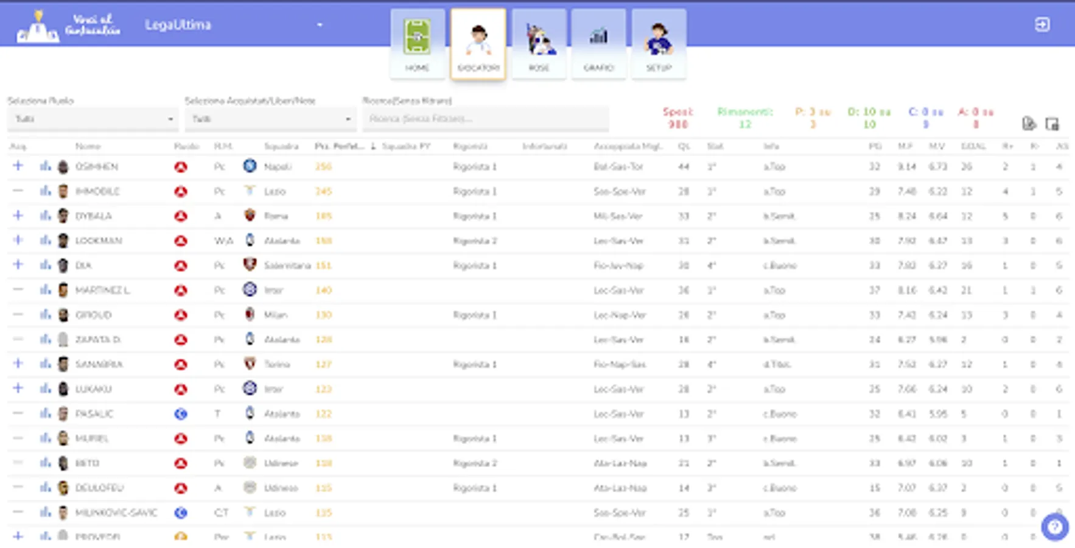Open the GIOCATORI tab

point(478,44)
